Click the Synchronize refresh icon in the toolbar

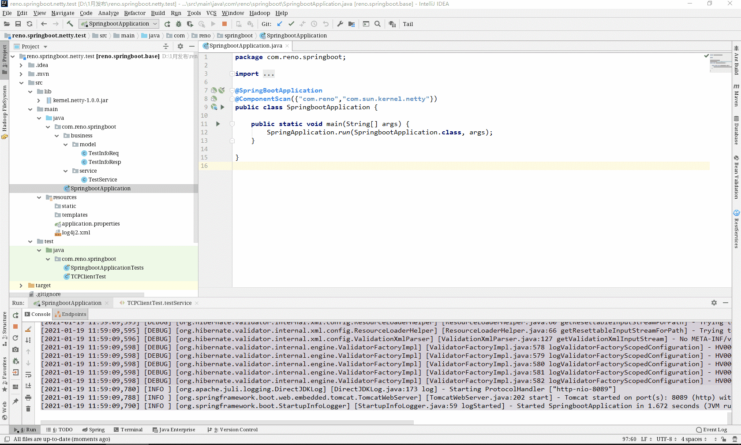(30, 24)
